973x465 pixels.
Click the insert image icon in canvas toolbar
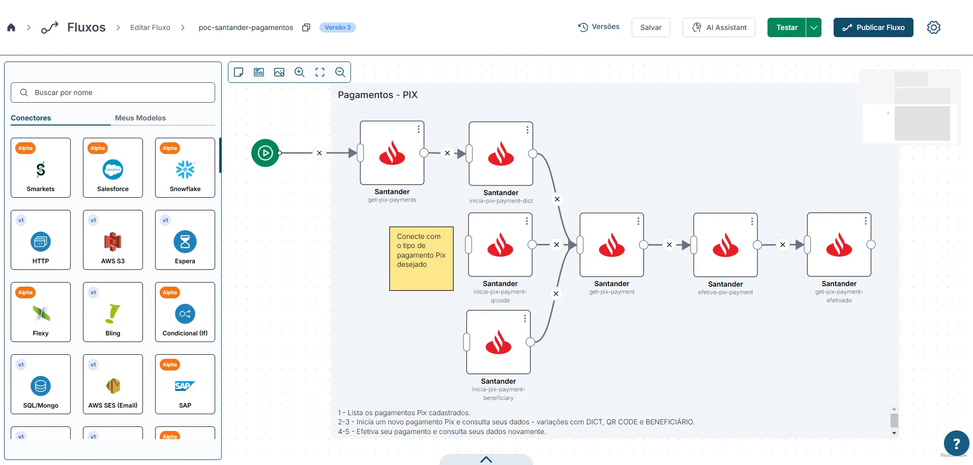pos(279,72)
